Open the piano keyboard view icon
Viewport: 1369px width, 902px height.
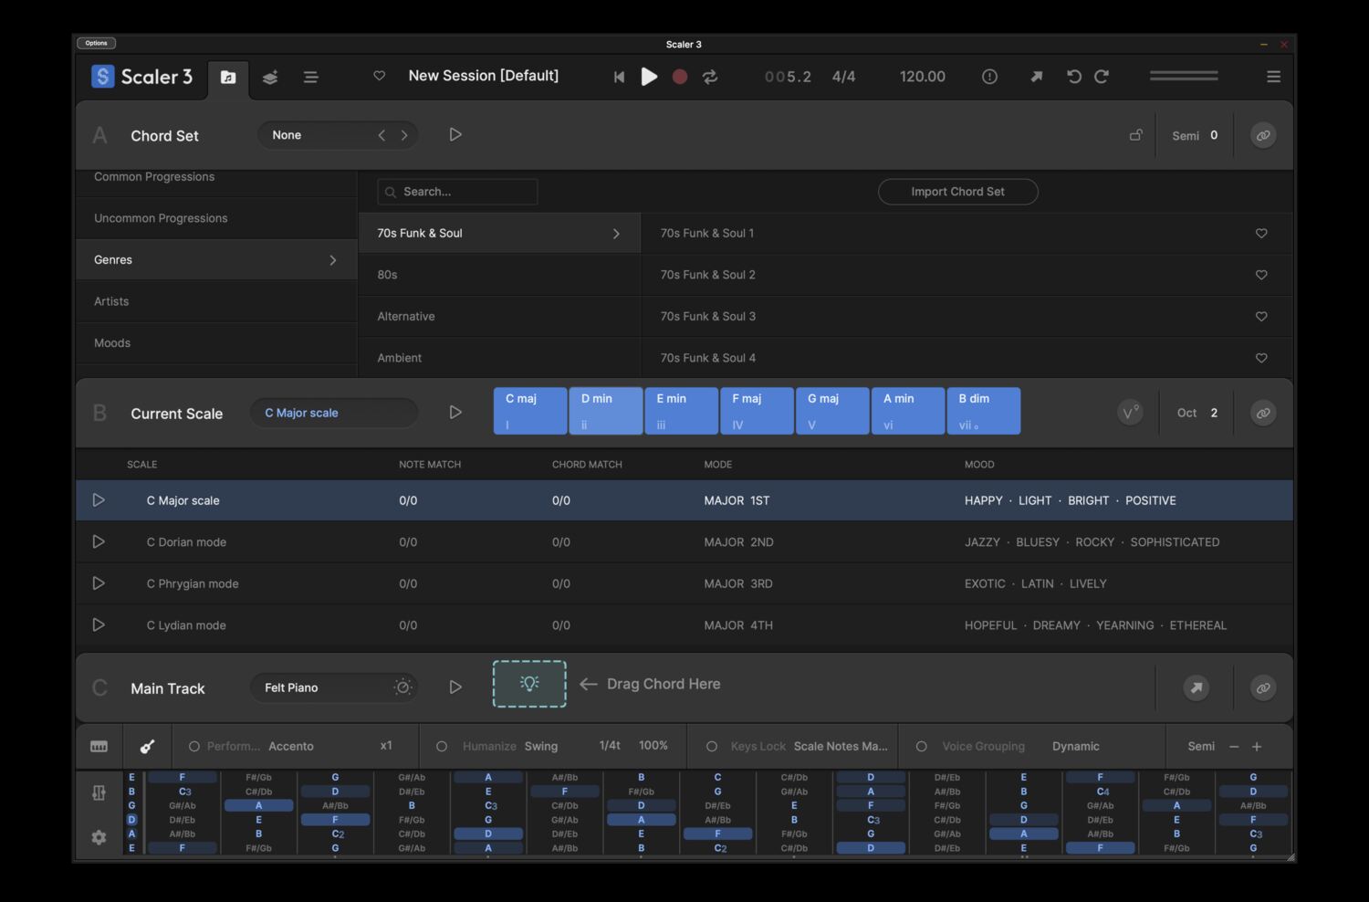[99, 746]
